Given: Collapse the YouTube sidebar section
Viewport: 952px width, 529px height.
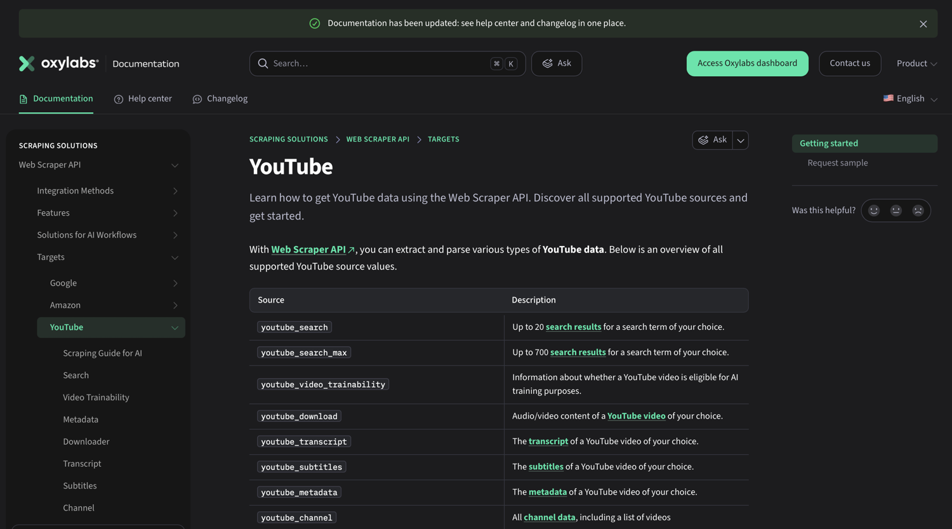Looking at the screenshot, I should pos(175,327).
